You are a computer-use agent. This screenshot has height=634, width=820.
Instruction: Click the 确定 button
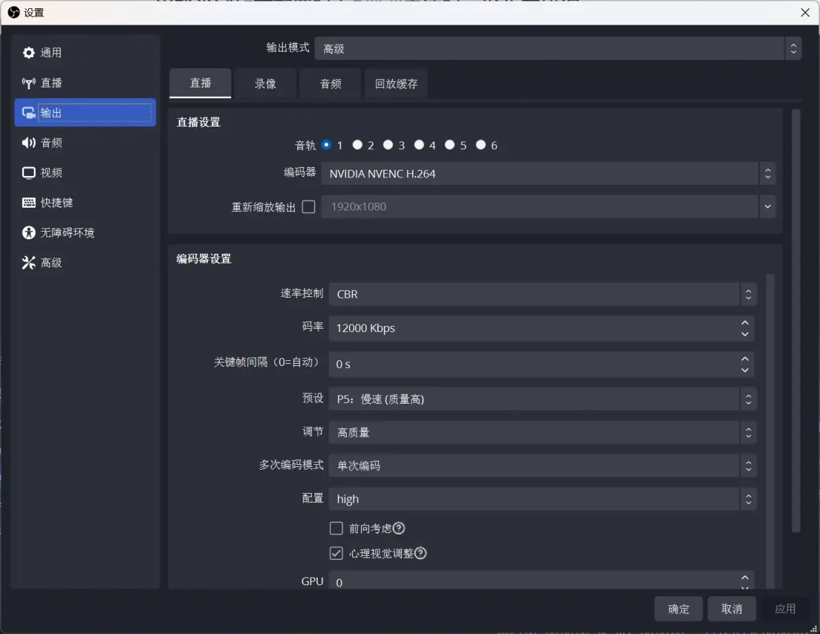678,609
